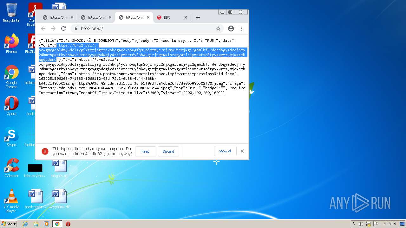
Task: Open the Chrome three-dot menu
Action: coord(241,28)
